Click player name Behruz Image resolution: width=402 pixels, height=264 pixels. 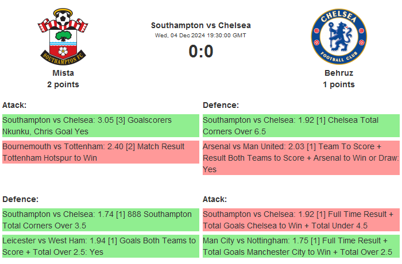click(x=338, y=73)
